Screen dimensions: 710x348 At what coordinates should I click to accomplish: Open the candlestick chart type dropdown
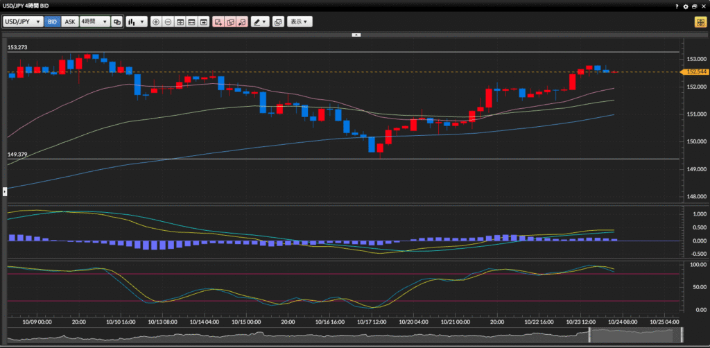tap(137, 21)
